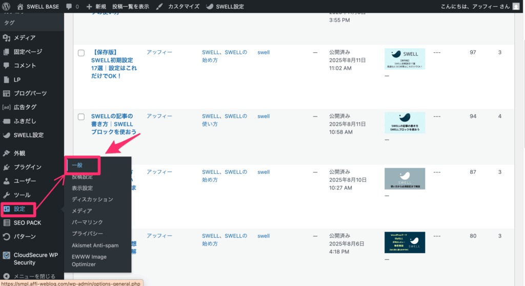Viewport: 525px width, 286px height.
Task: Click the Media icon in sidebar
Action: [7, 38]
